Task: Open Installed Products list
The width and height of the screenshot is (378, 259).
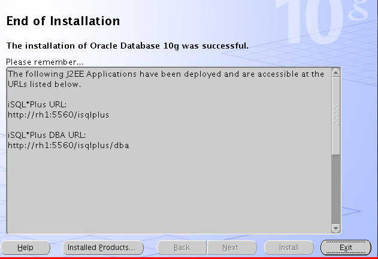Action: (103, 248)
